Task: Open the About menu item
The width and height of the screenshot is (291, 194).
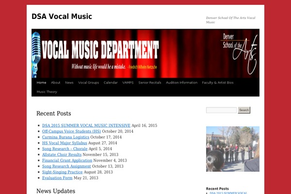Action: pyautogui.click(x=56, y=82)
